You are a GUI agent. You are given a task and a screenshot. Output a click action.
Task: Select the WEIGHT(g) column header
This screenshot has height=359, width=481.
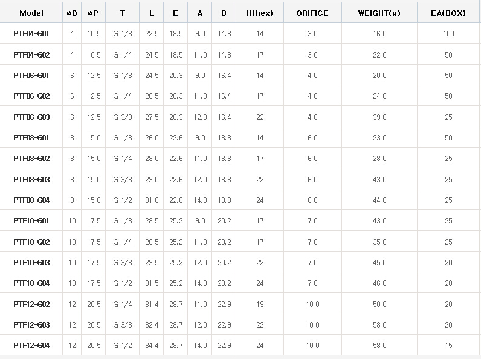click(x=379, y=13)
